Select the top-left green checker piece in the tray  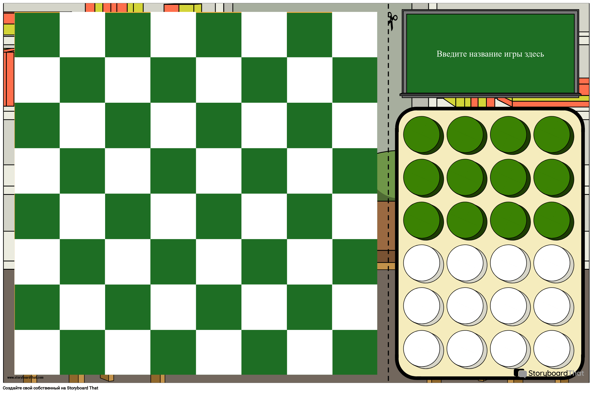pyautogui.click(x=422, y=134)
